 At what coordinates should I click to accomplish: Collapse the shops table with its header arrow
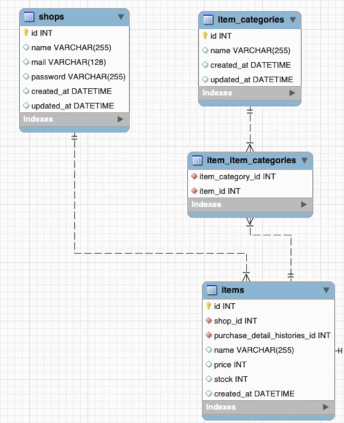(121, 17)
